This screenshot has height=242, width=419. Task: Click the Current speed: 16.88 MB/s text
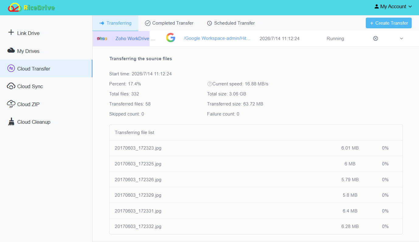click(x=240, y=84)
